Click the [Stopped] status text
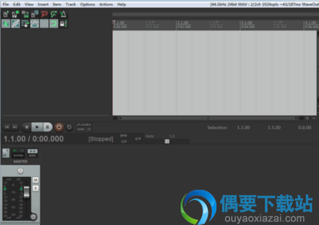The image size is (319, 225). point(101,139)
